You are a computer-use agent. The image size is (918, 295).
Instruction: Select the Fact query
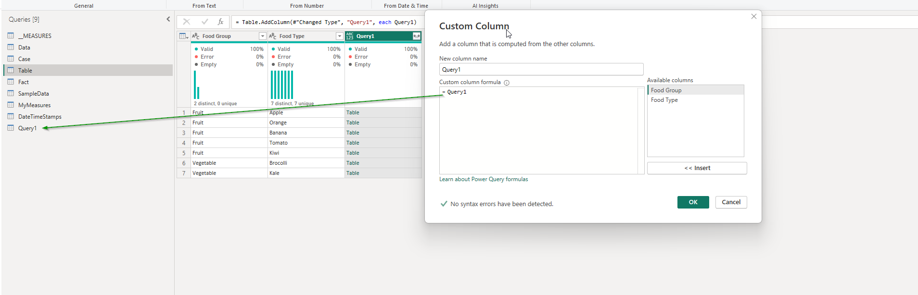coord(88,82)
